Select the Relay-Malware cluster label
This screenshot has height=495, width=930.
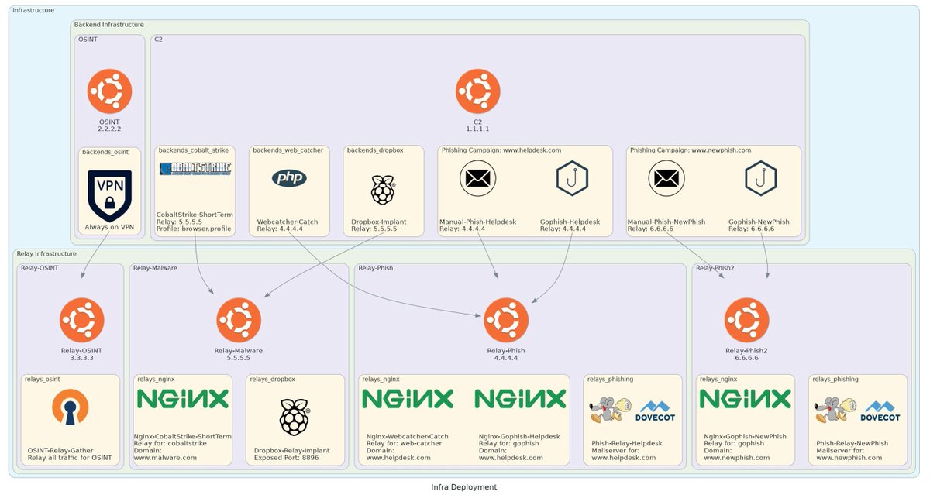(155, 268)
